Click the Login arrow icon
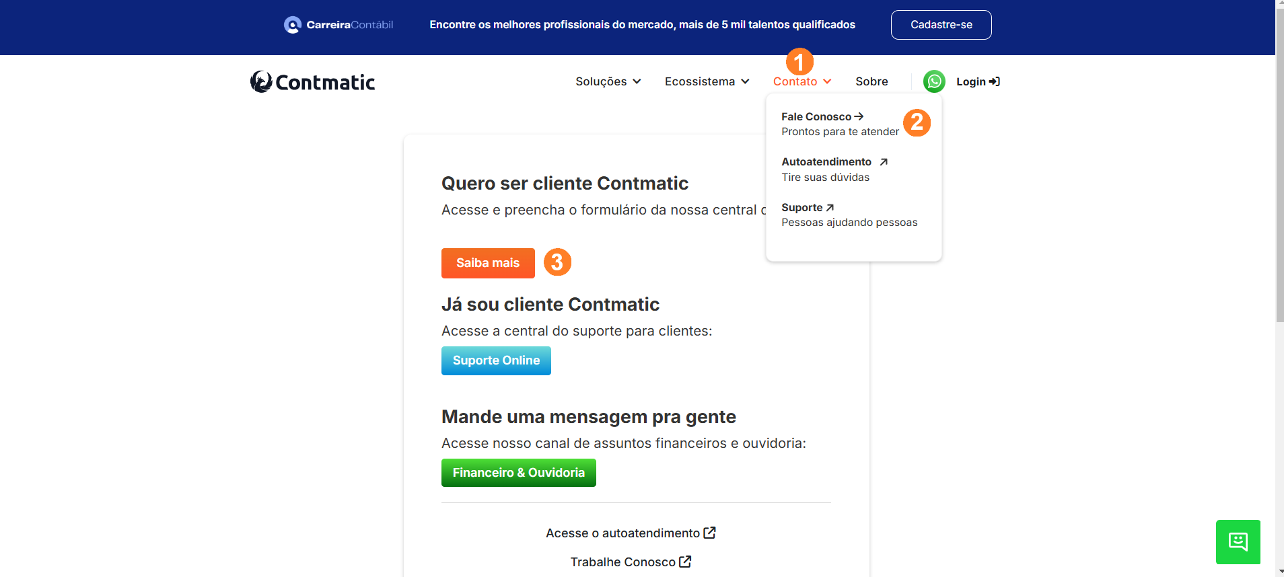Screen dimensions: 1284x577 click(x=995, y=81)
